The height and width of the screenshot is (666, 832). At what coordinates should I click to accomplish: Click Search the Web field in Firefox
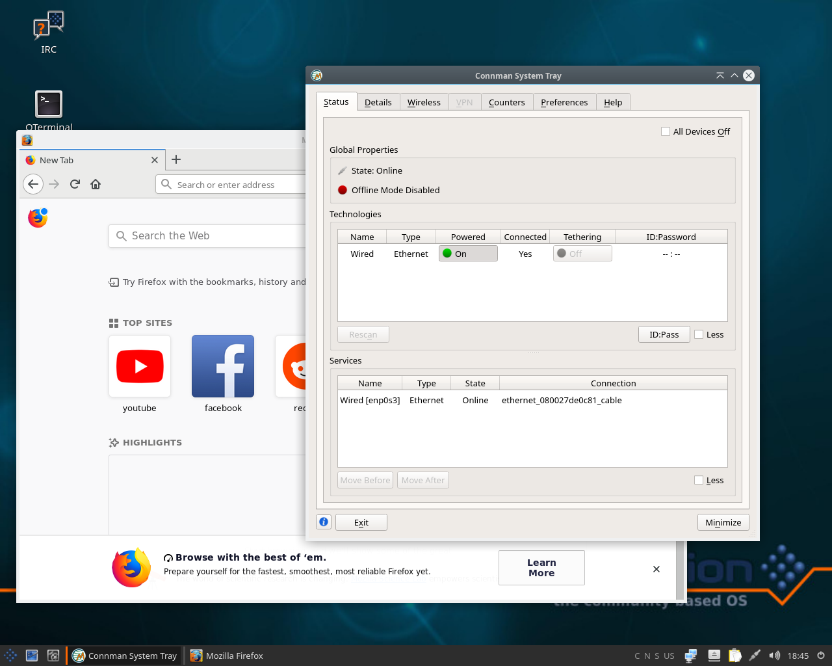coord(208,236)
